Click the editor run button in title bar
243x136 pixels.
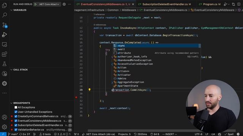pyautogui.click(x=225, y=4)
